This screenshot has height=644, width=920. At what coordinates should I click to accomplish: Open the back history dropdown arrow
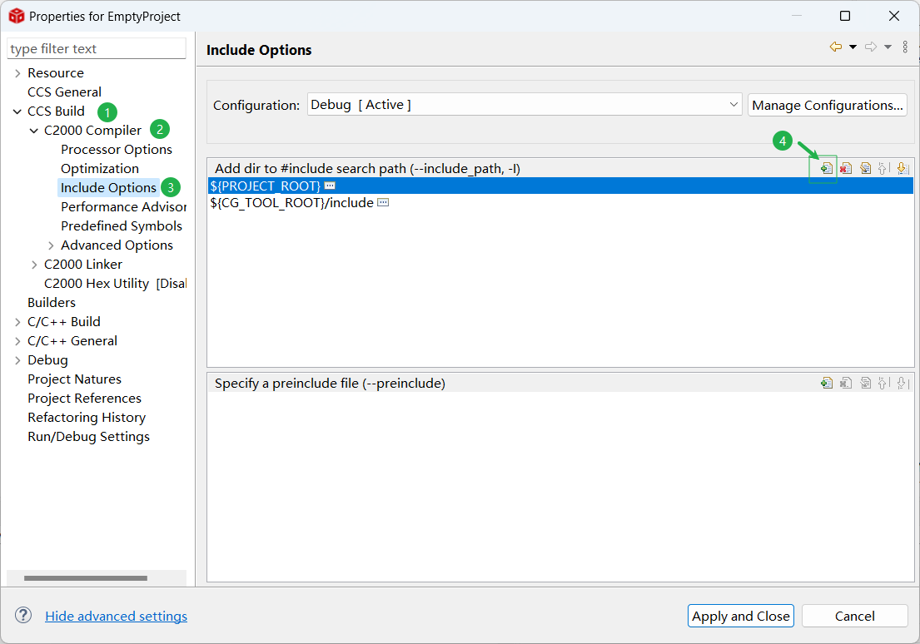point(853,47)
